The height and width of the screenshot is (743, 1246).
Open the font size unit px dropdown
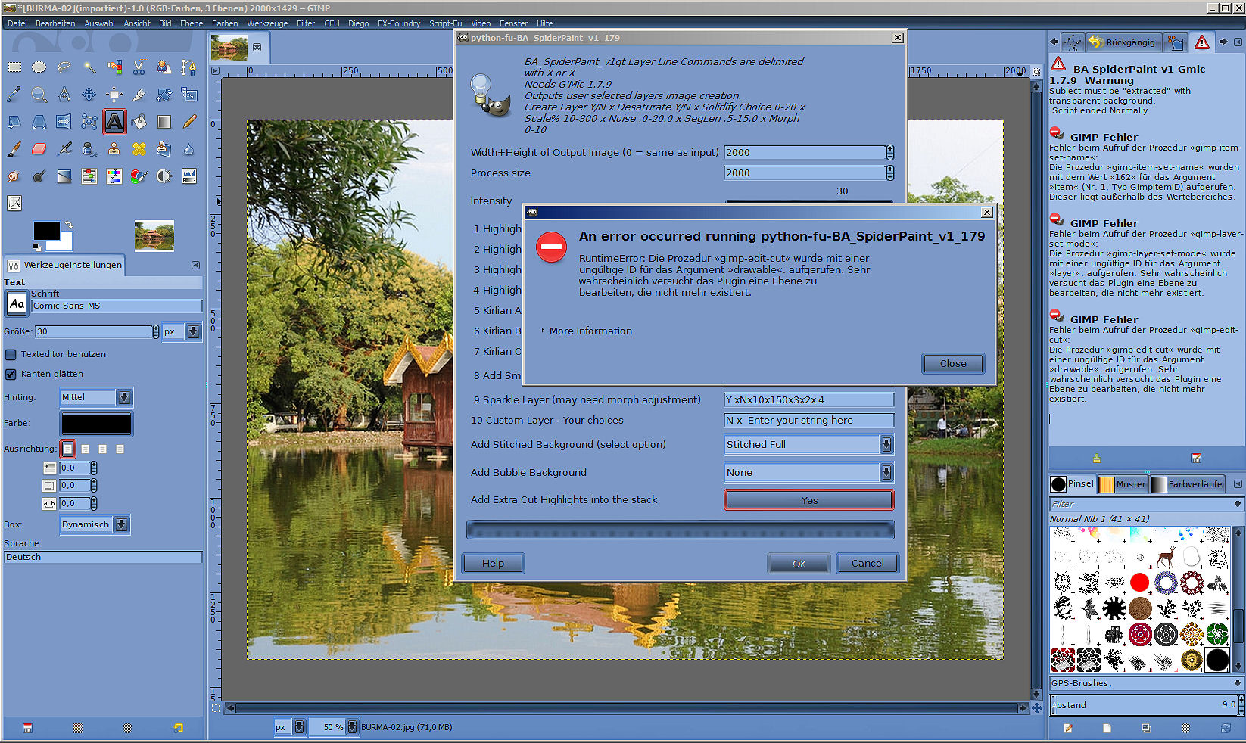[182, 331]
